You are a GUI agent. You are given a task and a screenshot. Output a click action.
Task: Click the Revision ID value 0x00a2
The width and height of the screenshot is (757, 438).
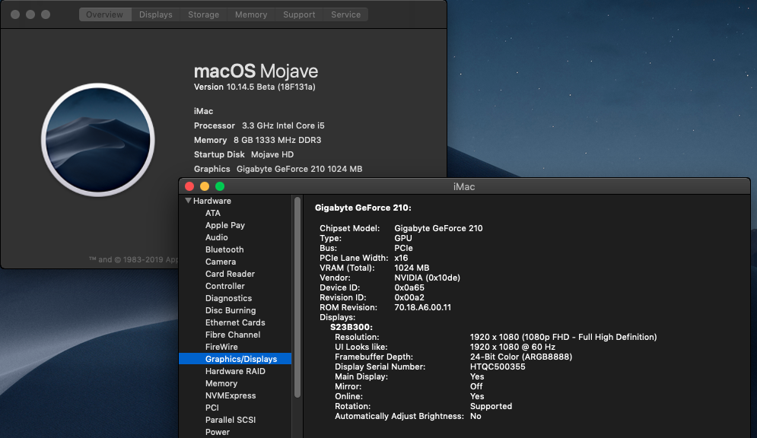[x=409, y=297]
